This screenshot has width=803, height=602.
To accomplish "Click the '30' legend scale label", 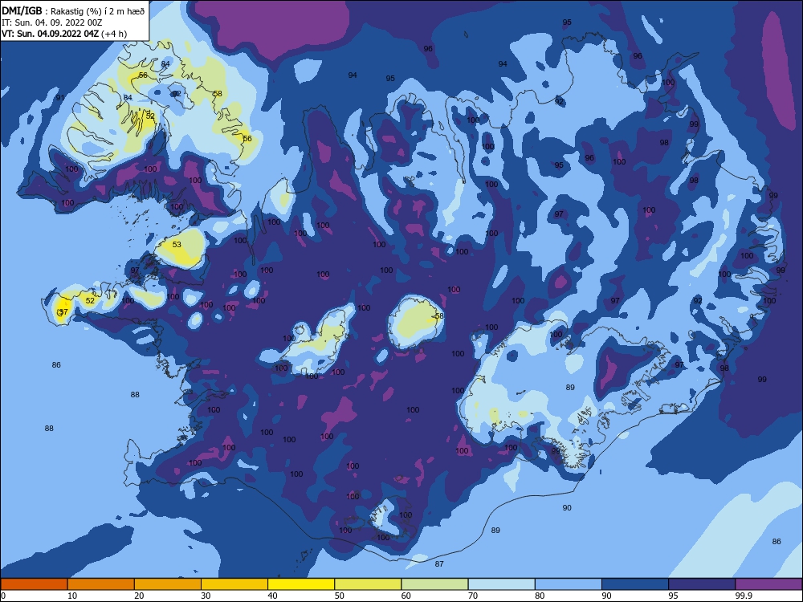I will tap(206, 596).
